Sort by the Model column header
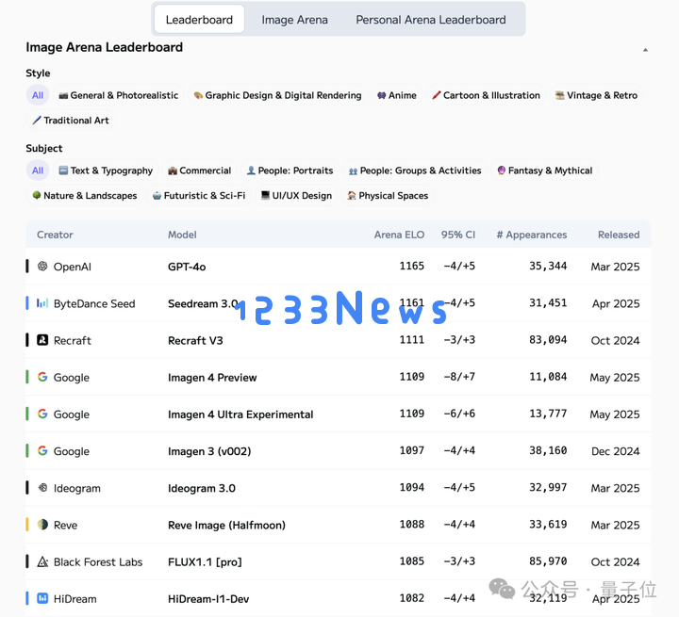This screenshot has height=617, width=679. pyautogui.click(x=182, y=235)
